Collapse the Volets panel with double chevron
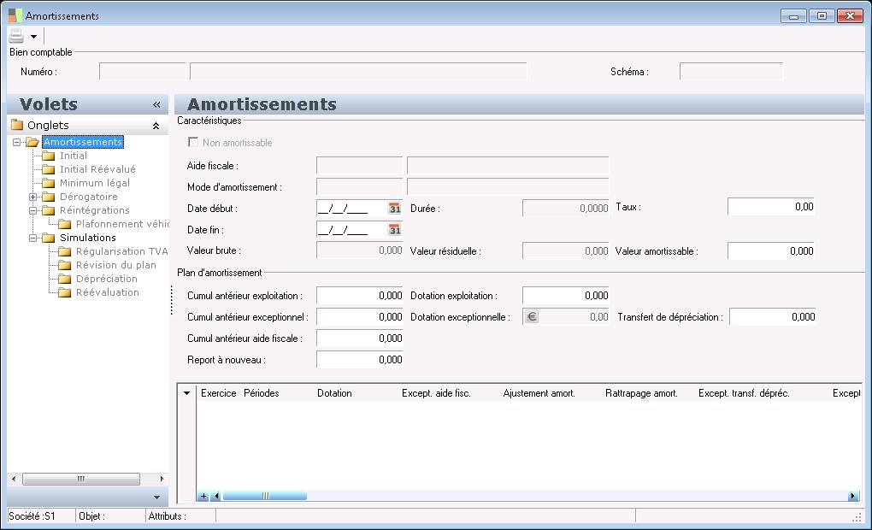Viewport: 872px width, 530px height. pos(156,104)
